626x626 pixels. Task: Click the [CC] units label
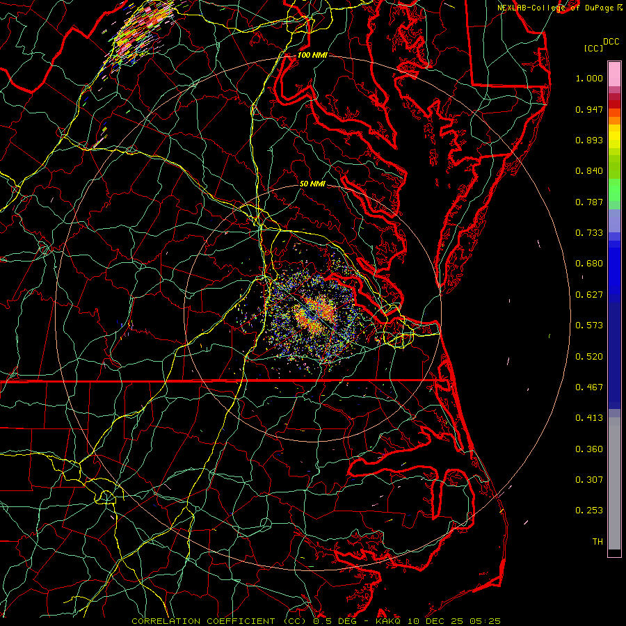pyautogui.click(x=594, y=48)
